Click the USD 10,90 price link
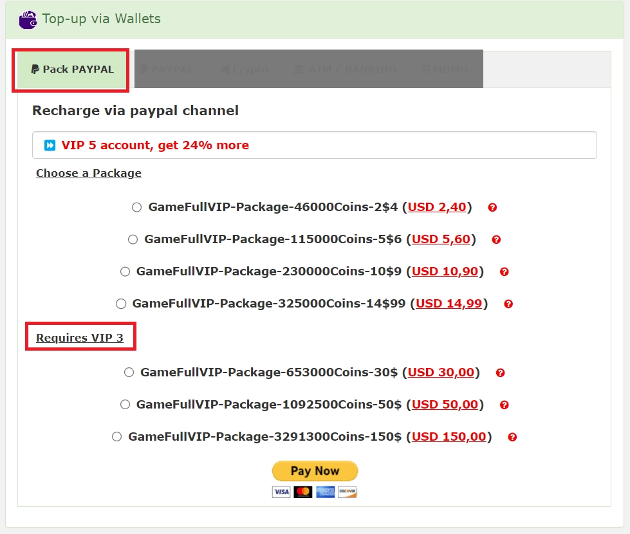This screenshot has height=534, width=630. tap(445, 272)
